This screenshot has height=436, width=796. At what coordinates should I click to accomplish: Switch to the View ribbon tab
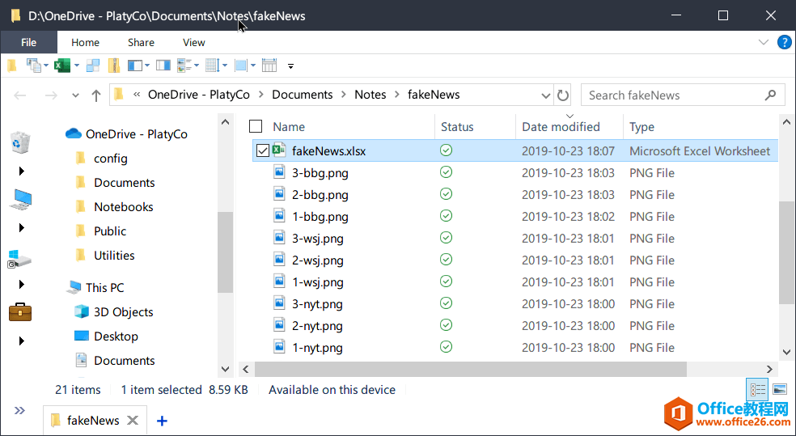[x=193, y=43]
